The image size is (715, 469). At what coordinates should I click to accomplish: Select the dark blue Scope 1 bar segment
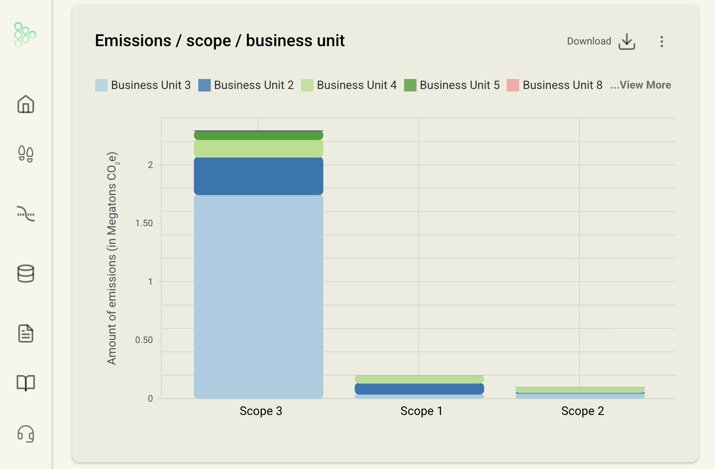419,389
